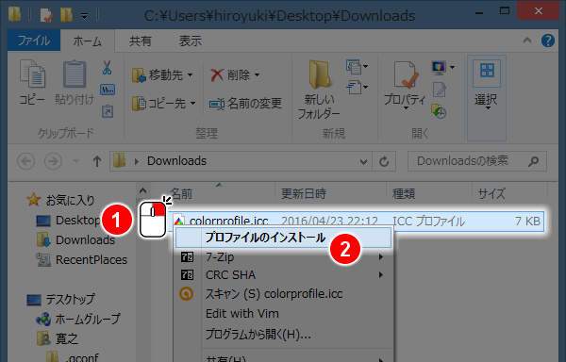The height and width of the screenshot is (362, 566).
Task: Click 名前の変更 rename button
Action: pos(245,104)
